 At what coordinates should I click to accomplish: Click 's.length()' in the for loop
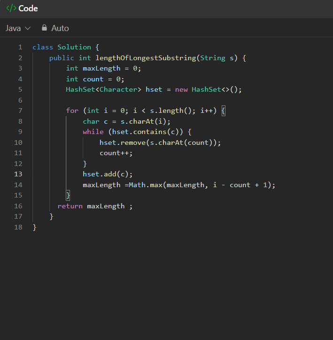coord(170,111)
